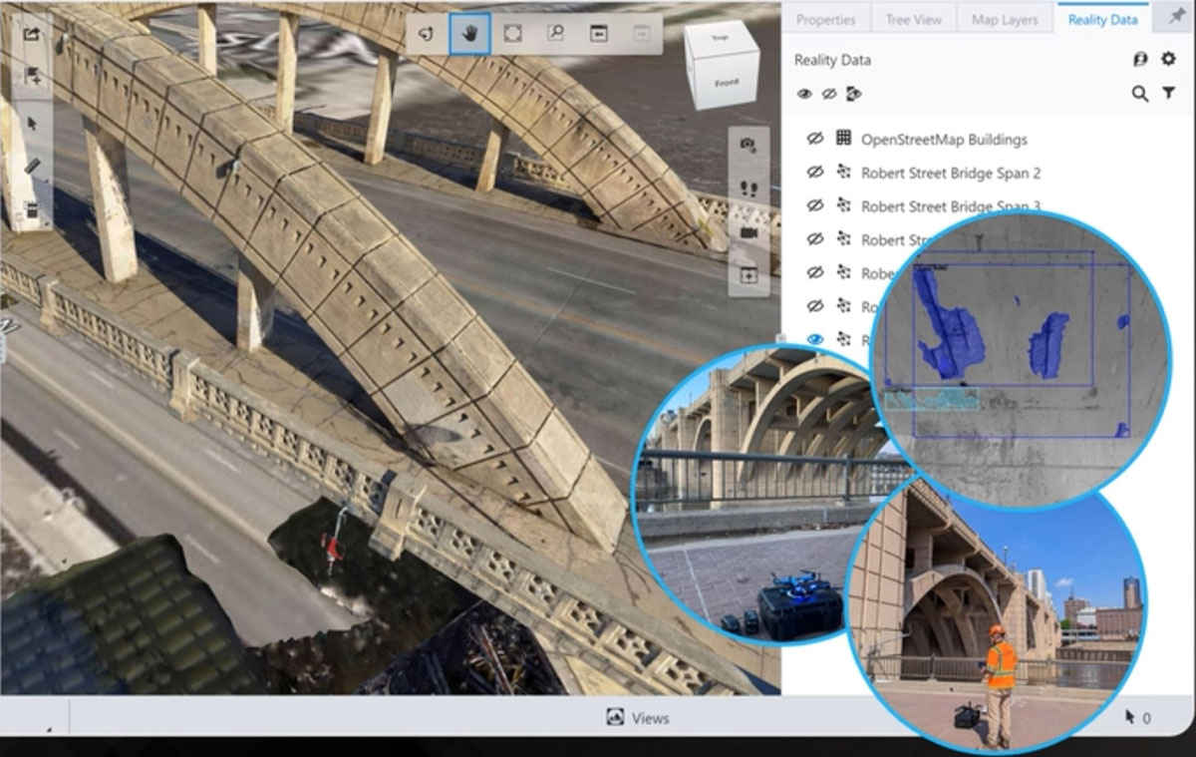Expand the Views panel at bottom
This screenshot has height=757, width=1196.
point(638,718)
